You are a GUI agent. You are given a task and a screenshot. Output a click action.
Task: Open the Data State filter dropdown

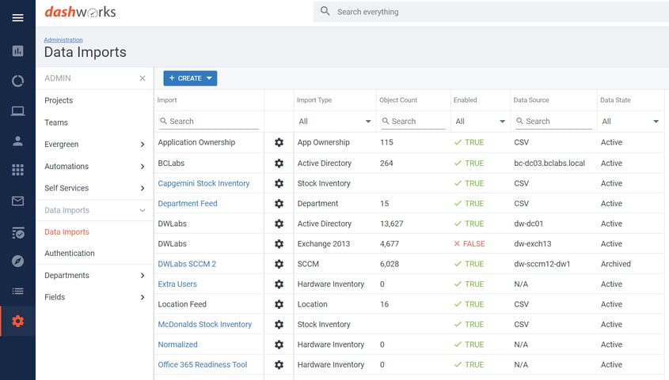[630, 122]
